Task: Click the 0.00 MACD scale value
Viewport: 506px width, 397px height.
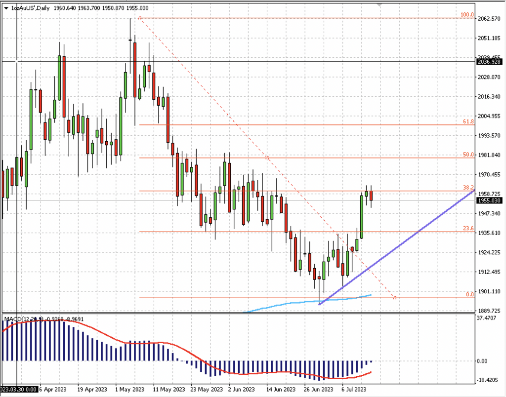Action: click(x=482, y=361)
